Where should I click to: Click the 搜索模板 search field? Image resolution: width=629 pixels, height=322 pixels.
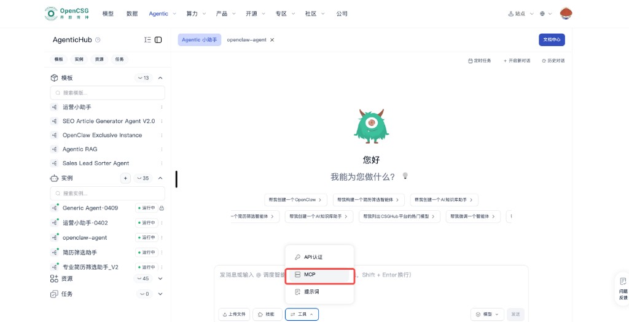[107, 93]
